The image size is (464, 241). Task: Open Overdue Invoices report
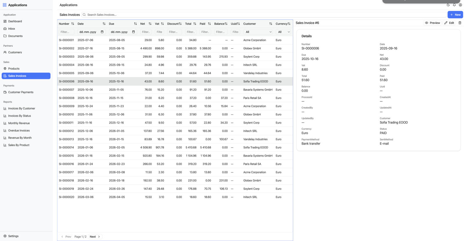point(26,131)
